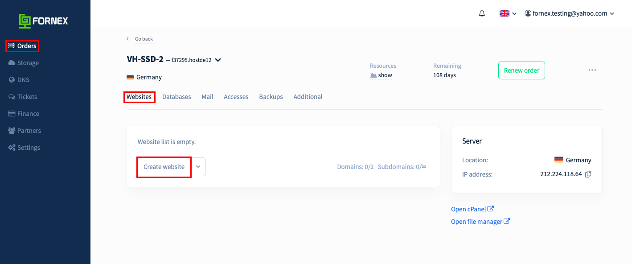This screenshot has width=632, height=264.
Task: Switch to the Additional tab
Action: [x=308, y=97]
